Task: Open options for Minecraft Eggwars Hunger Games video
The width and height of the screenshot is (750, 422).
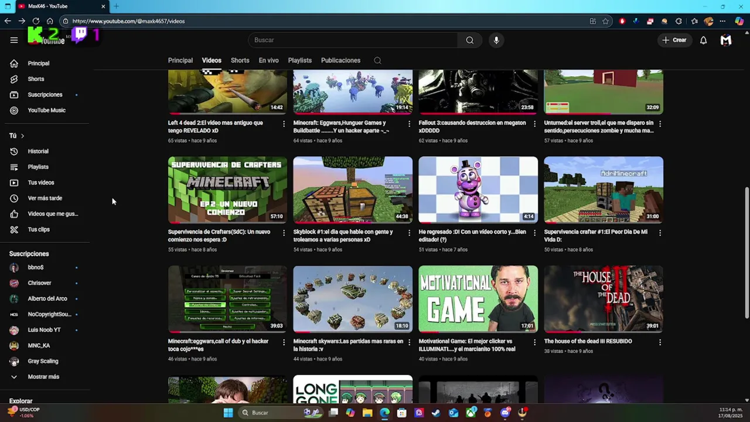Action: point(409,124)
